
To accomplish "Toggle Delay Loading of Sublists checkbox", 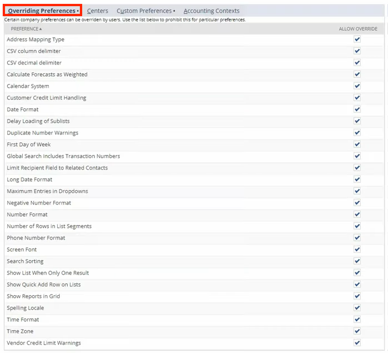I will 357,121.
